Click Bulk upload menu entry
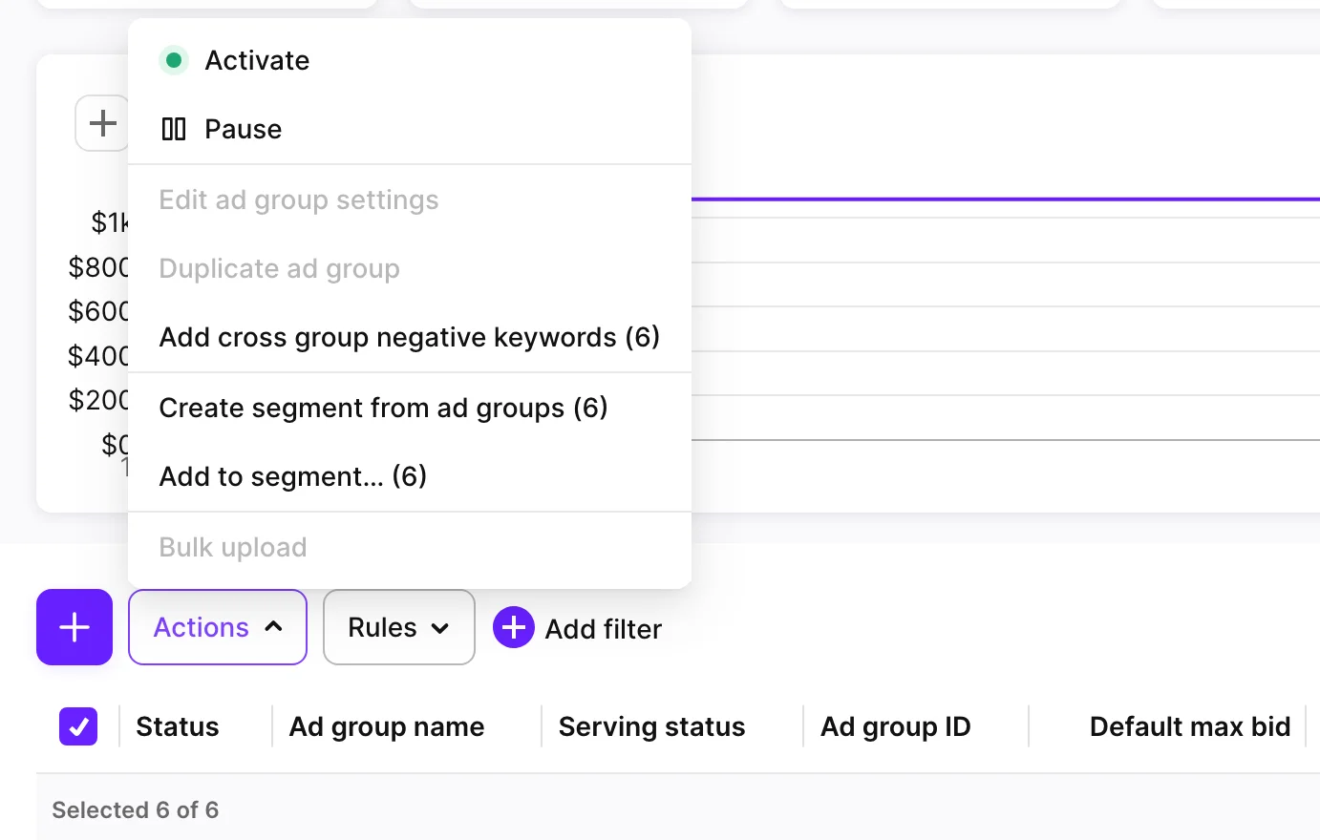The image size is (1320, 840). point(410,547)
